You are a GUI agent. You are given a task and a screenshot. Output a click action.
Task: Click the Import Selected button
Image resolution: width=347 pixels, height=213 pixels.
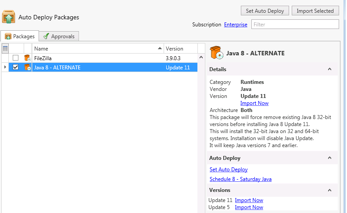point(315,11)
